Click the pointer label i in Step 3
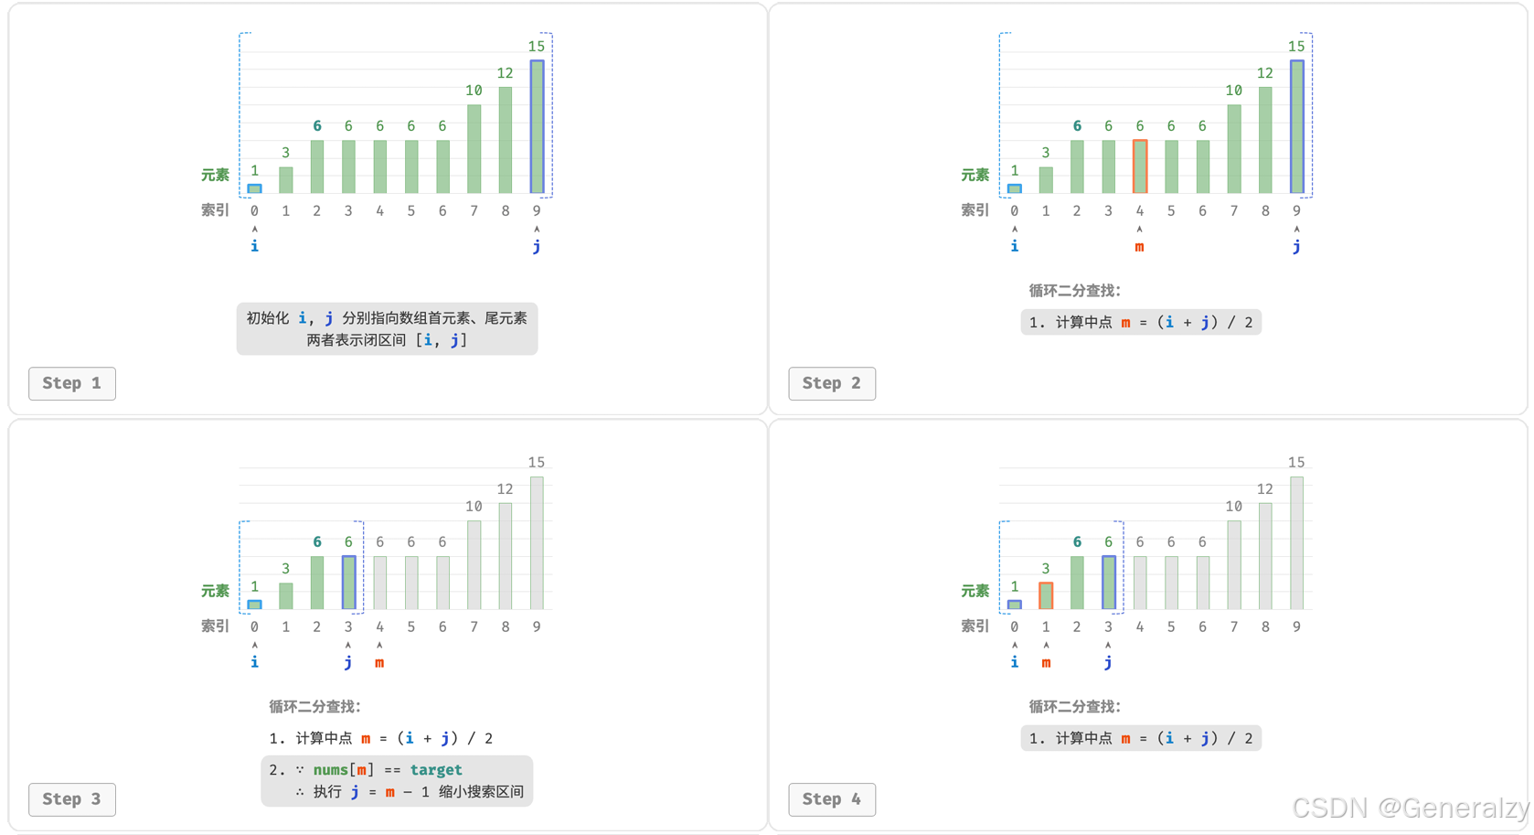Image resolution: width=1534 pixels, height=835 pixels. point(255,662)
